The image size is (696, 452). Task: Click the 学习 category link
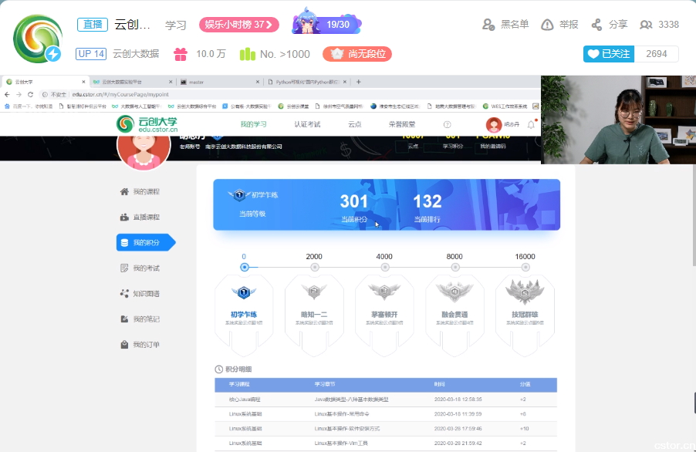176,25
